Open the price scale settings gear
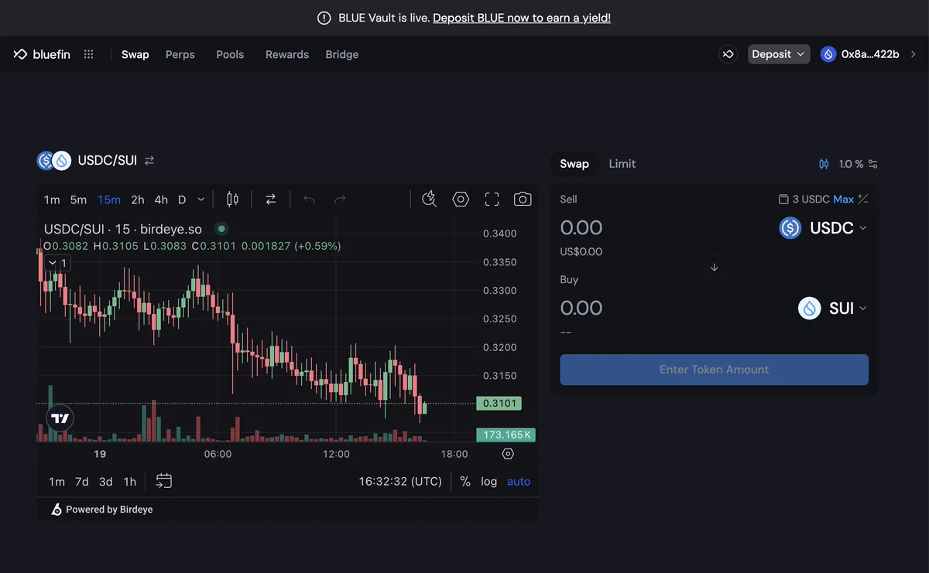Image resolution: width=929 pixels, height=573 pixels. (508, 454)
